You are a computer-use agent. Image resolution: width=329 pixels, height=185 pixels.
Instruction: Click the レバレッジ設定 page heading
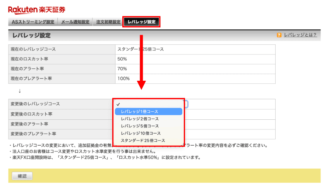pos(31,36)
